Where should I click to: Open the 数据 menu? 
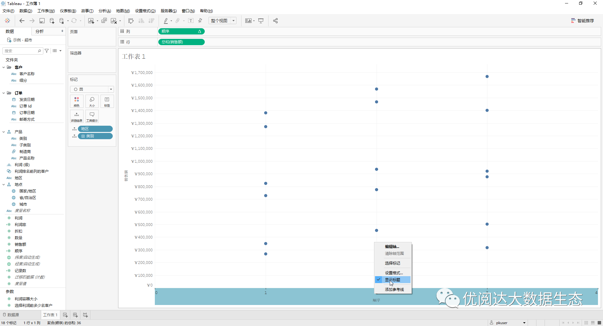coord(26,11)
